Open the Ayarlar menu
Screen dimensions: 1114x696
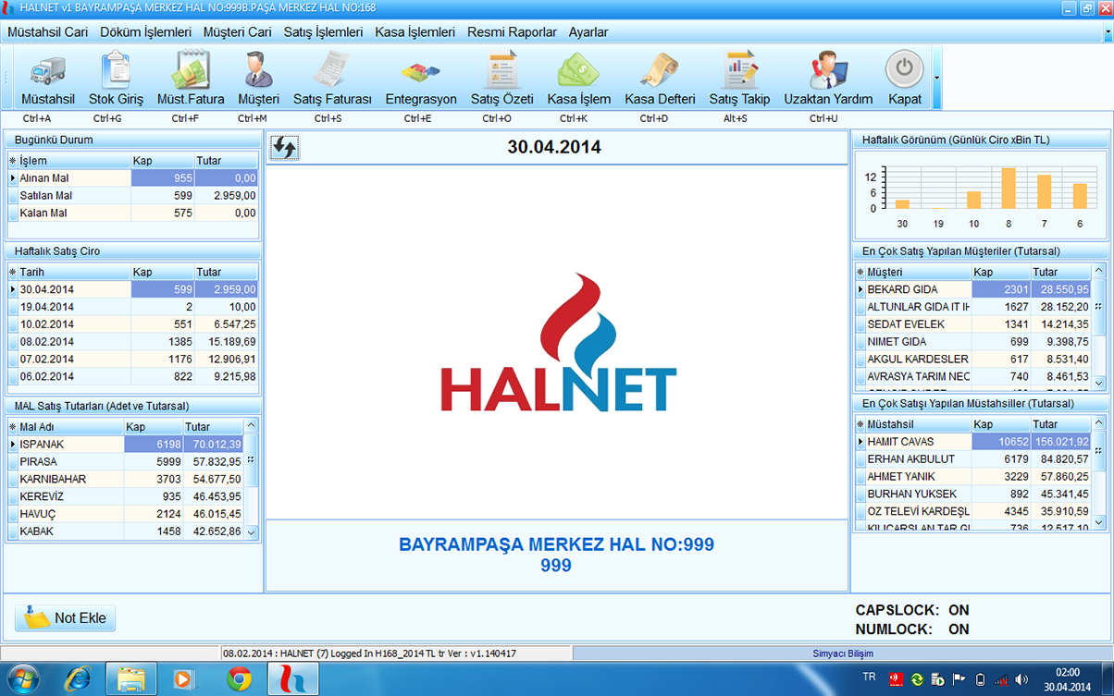[588, 31]
